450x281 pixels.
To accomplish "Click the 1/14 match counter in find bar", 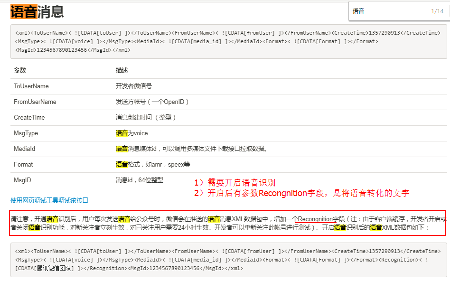I will (x=437, y=11).
